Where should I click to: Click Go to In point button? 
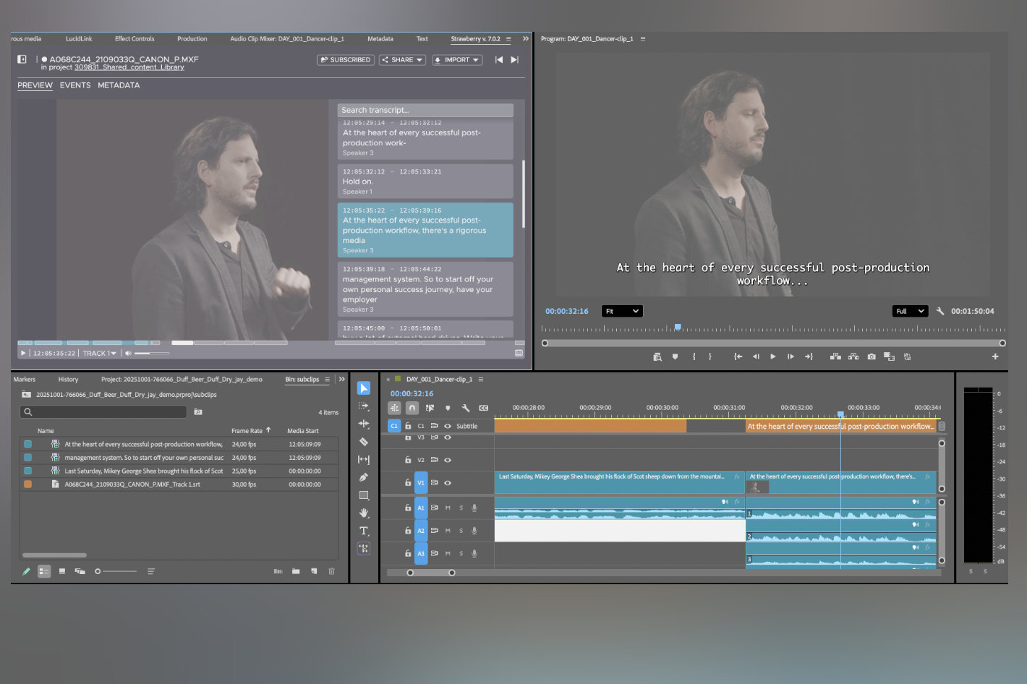tap(738, 356)
